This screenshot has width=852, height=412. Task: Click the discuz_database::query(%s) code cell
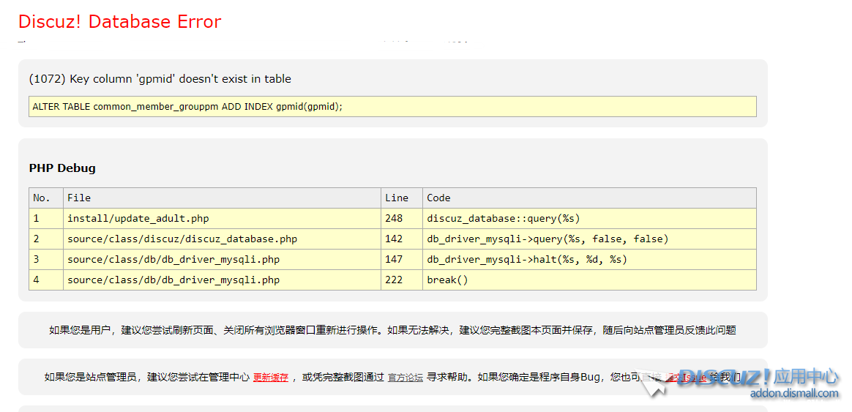click(503, 219)
